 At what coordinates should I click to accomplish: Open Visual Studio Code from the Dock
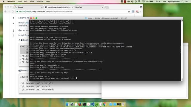93,104
